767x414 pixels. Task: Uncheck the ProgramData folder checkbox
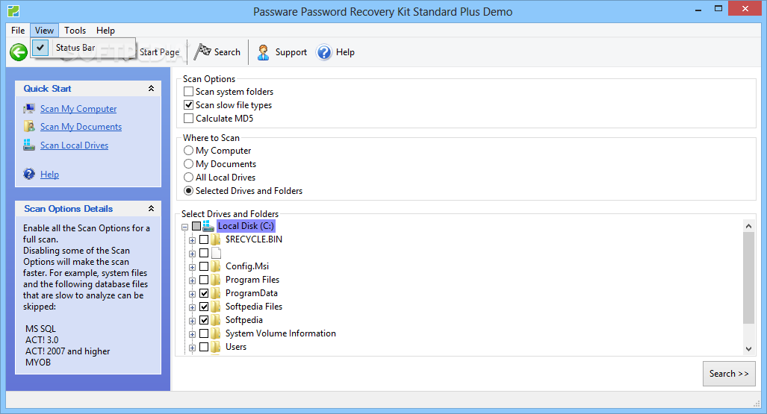[204, 293]
